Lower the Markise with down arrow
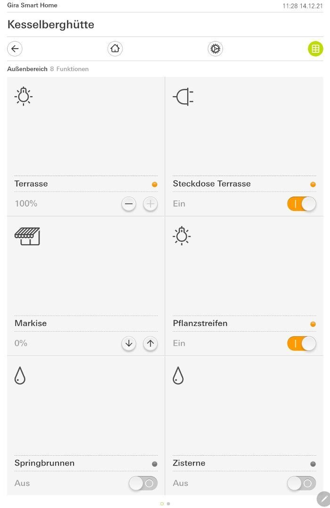 pyautogui.click(x=129, y=343)
